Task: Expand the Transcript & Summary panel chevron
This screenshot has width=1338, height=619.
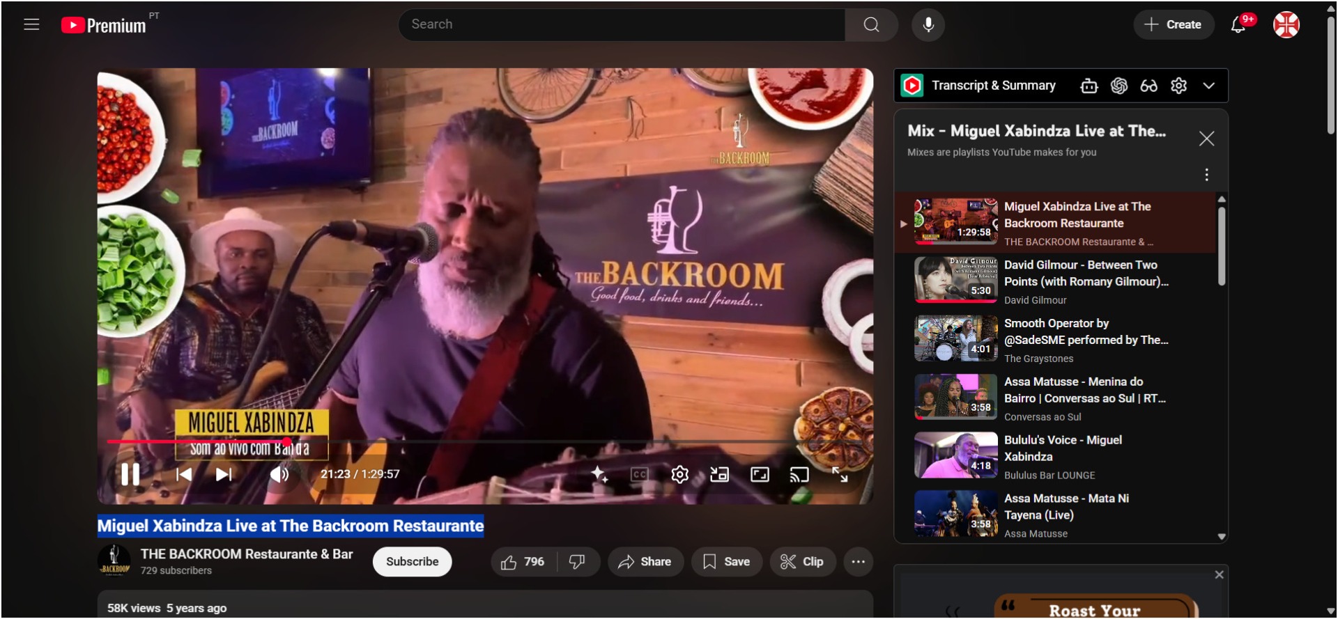Action: (x=1208, y=86)
